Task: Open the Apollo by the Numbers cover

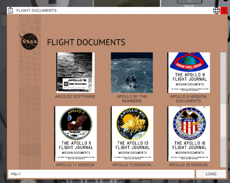Action: coord(132,72)
